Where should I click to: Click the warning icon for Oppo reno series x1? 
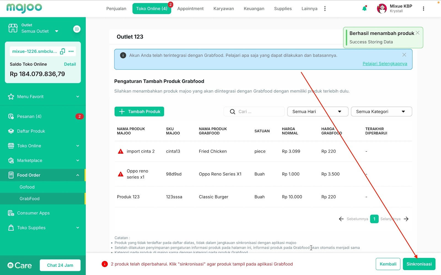121,174
